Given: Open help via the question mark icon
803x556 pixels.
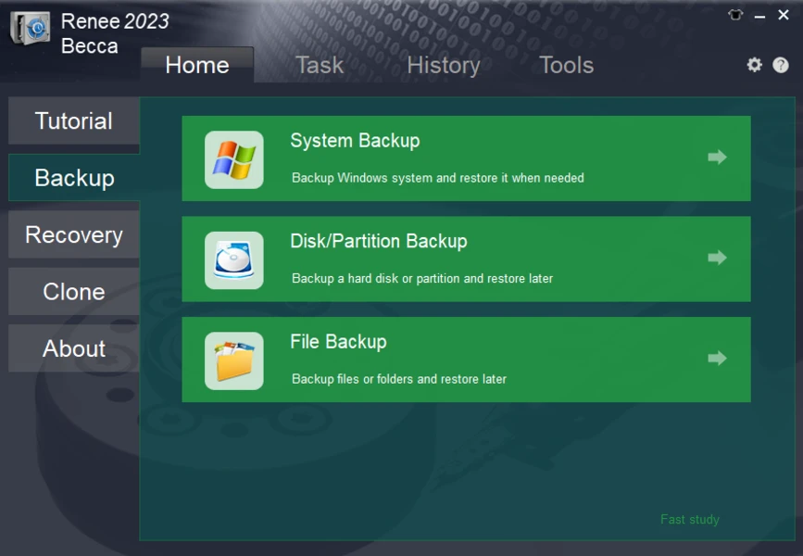Looking at the screenshot, I should (x=781, y=65).
